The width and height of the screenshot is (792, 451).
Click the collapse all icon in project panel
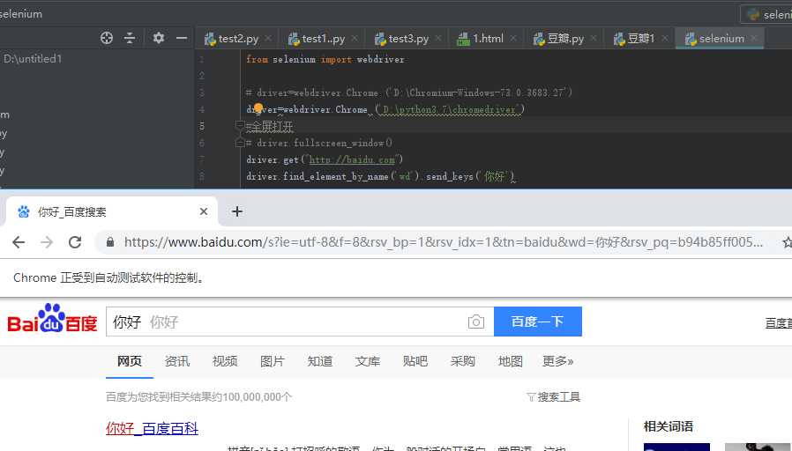coord(130,38)
